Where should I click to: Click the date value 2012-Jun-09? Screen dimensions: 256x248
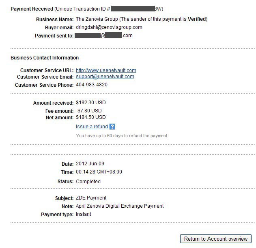(90, 164)
